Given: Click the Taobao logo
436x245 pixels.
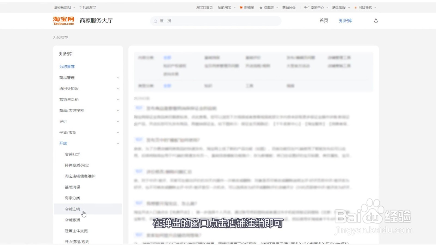Looking at the screenshot, I should tap(63, 21).
